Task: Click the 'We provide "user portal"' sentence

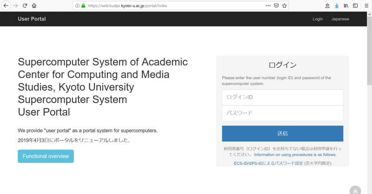Action: click(87, 130)
